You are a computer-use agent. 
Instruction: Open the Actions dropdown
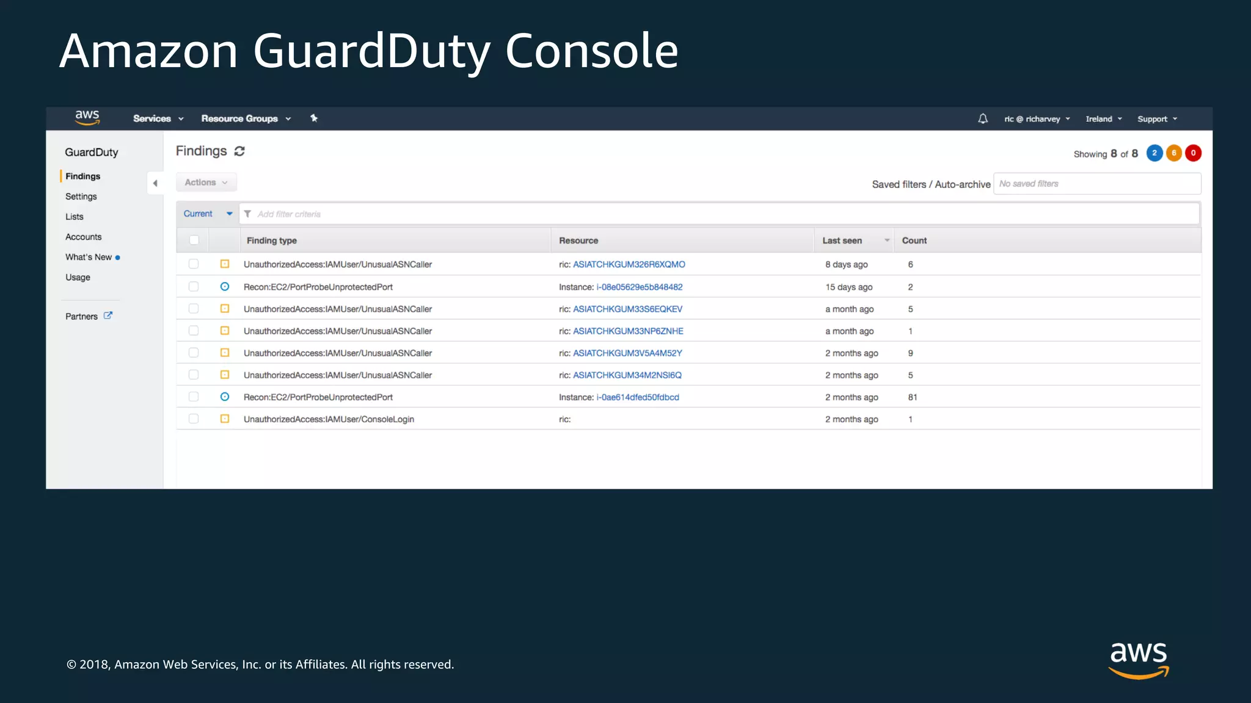coord(206,182)
